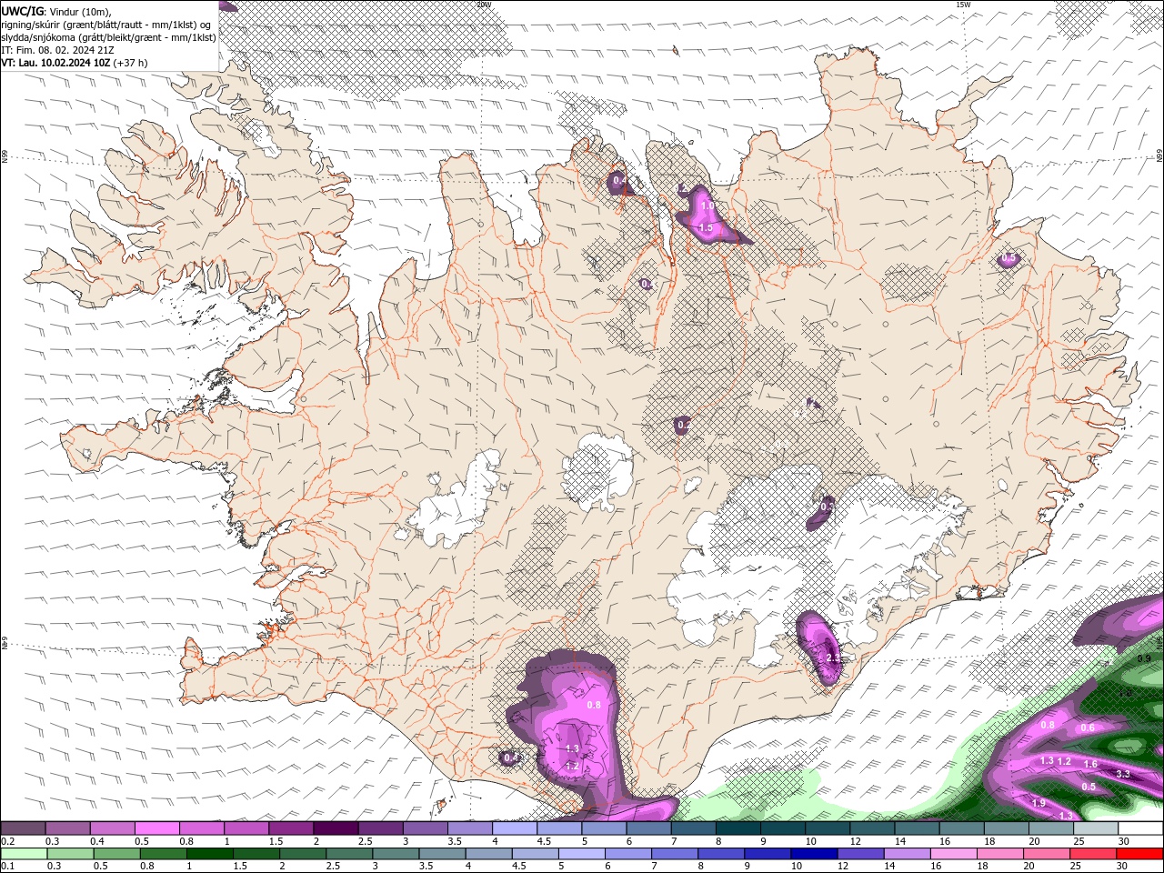Click the white 30 swatch ending the upper legend
Viewport: 1164px width, 873px height.
1139,828
